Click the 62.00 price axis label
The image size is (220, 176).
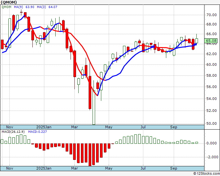212,54
